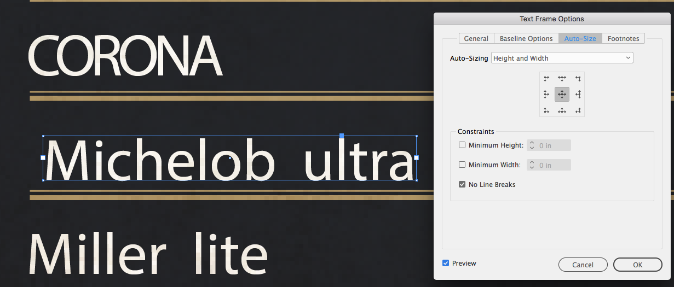Viewport: 674px width, 287px height.
Task: Enable the Minimum Height constraint
Action: [462, 145]
